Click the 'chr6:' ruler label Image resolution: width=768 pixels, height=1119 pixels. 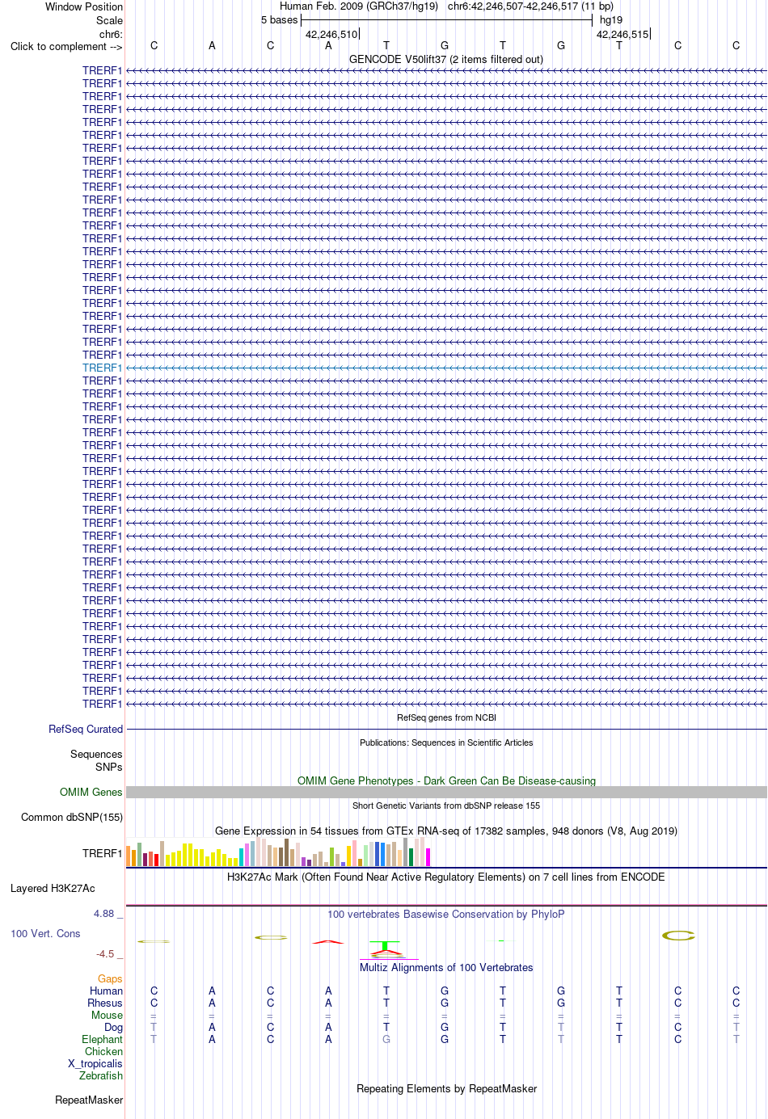click(x=111, y=34)
